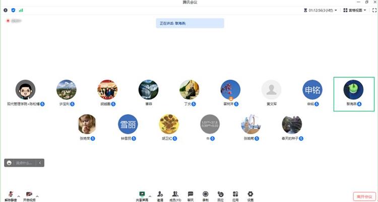Open the grid view (宫格视图) dropdown

coord(355,11)
